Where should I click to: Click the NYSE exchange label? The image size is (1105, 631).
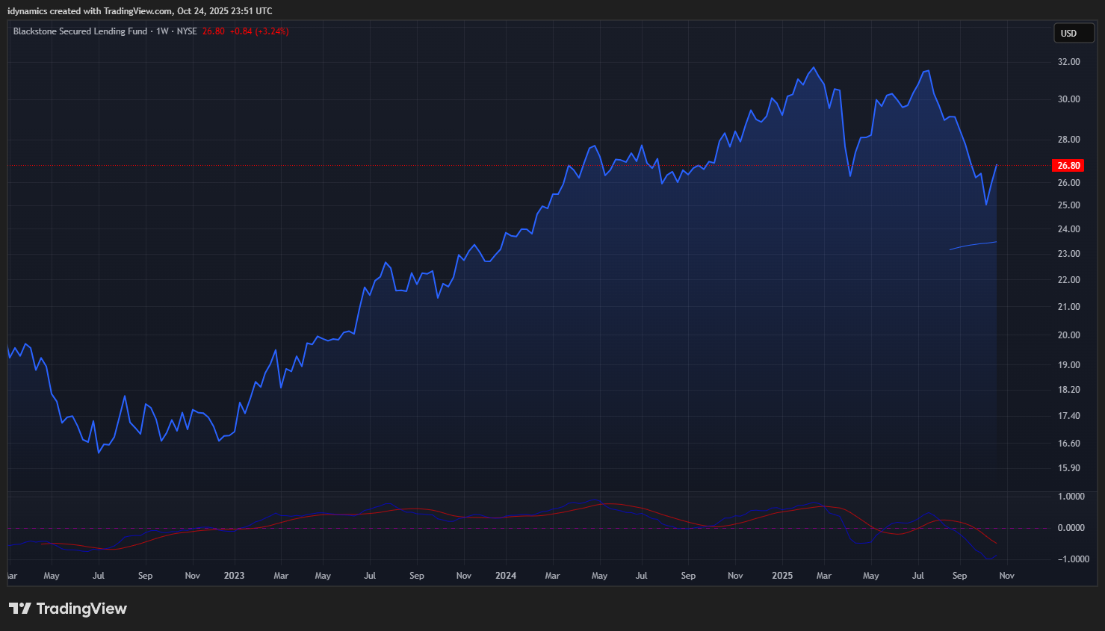[x=187, y=31]
